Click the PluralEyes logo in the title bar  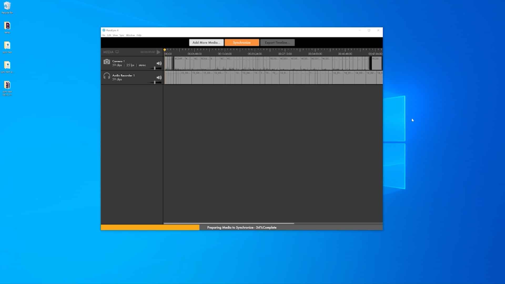tap(104, 30)
